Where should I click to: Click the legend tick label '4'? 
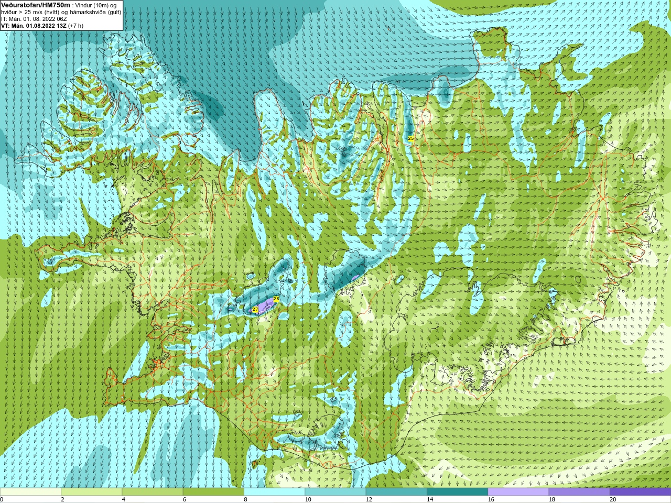coord(124,499)
